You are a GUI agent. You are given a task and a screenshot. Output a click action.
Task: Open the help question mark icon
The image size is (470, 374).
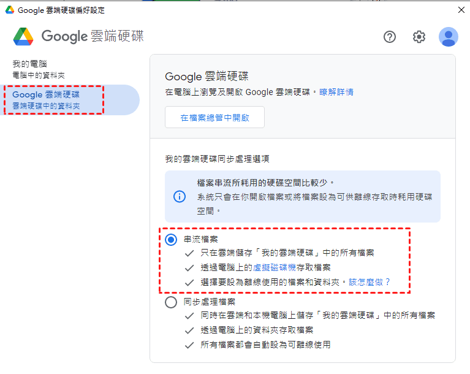[390, 37]
